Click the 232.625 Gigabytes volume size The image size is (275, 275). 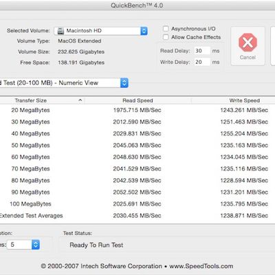coord(81,52)
